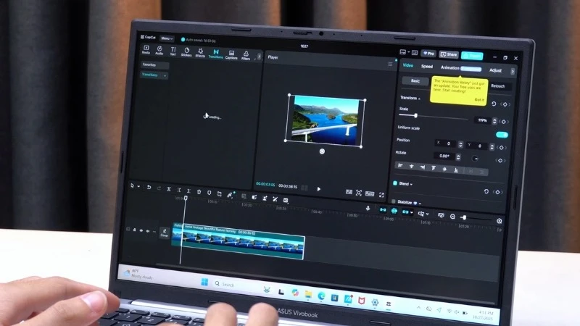The height and width of the screenshot is (326, 580).
Task: Click the rotation dial knob
Action: (475, 159)
